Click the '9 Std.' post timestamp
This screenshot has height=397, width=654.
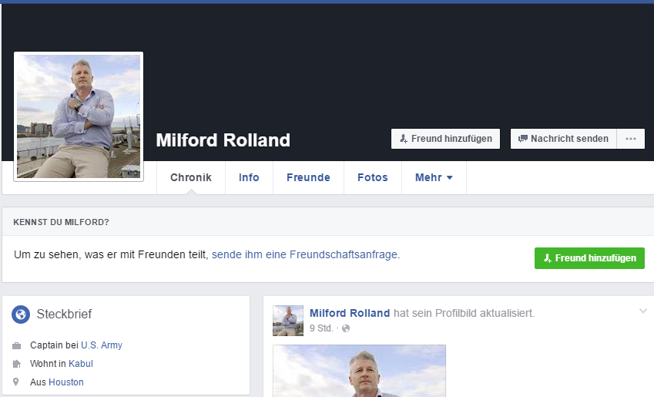click(321, 328)
